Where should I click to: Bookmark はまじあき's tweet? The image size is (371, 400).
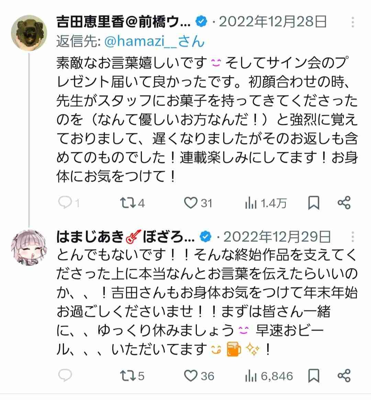[314, 376]
